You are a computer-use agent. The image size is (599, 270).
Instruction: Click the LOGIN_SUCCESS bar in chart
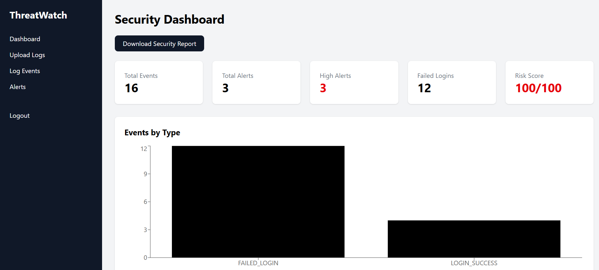(474, 239)
